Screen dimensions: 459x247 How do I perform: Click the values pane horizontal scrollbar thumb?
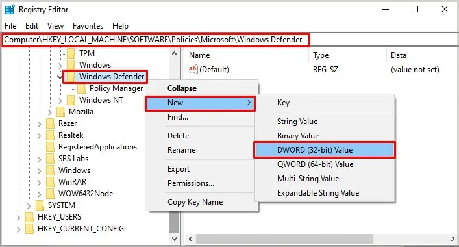pyautogui.click(x=284, y=239)
